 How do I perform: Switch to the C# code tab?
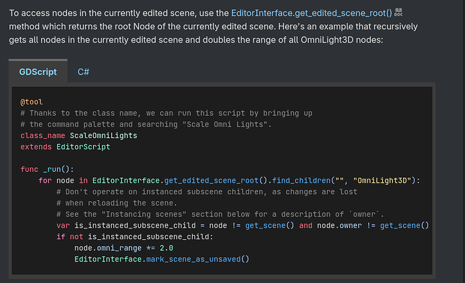pos(84,72)
